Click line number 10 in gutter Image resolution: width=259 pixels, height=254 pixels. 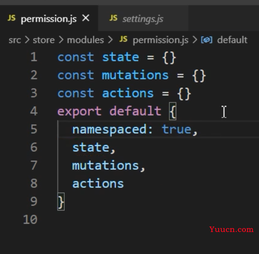click(30, 220)
